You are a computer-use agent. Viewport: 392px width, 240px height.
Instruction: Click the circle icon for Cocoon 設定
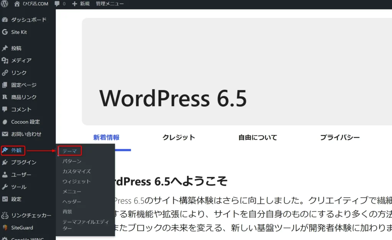point(5,122)
